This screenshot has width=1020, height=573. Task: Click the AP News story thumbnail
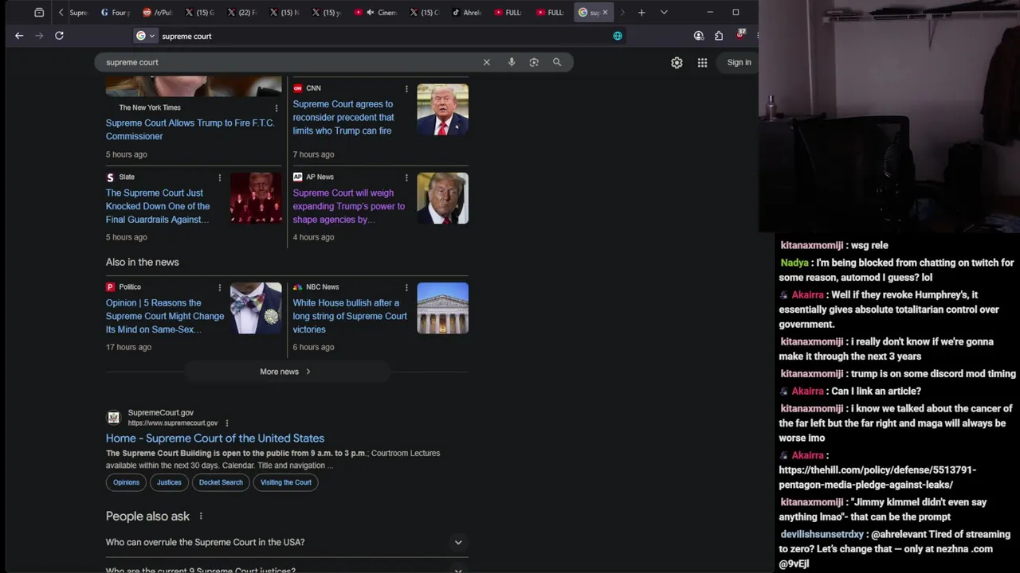(442, 198)
